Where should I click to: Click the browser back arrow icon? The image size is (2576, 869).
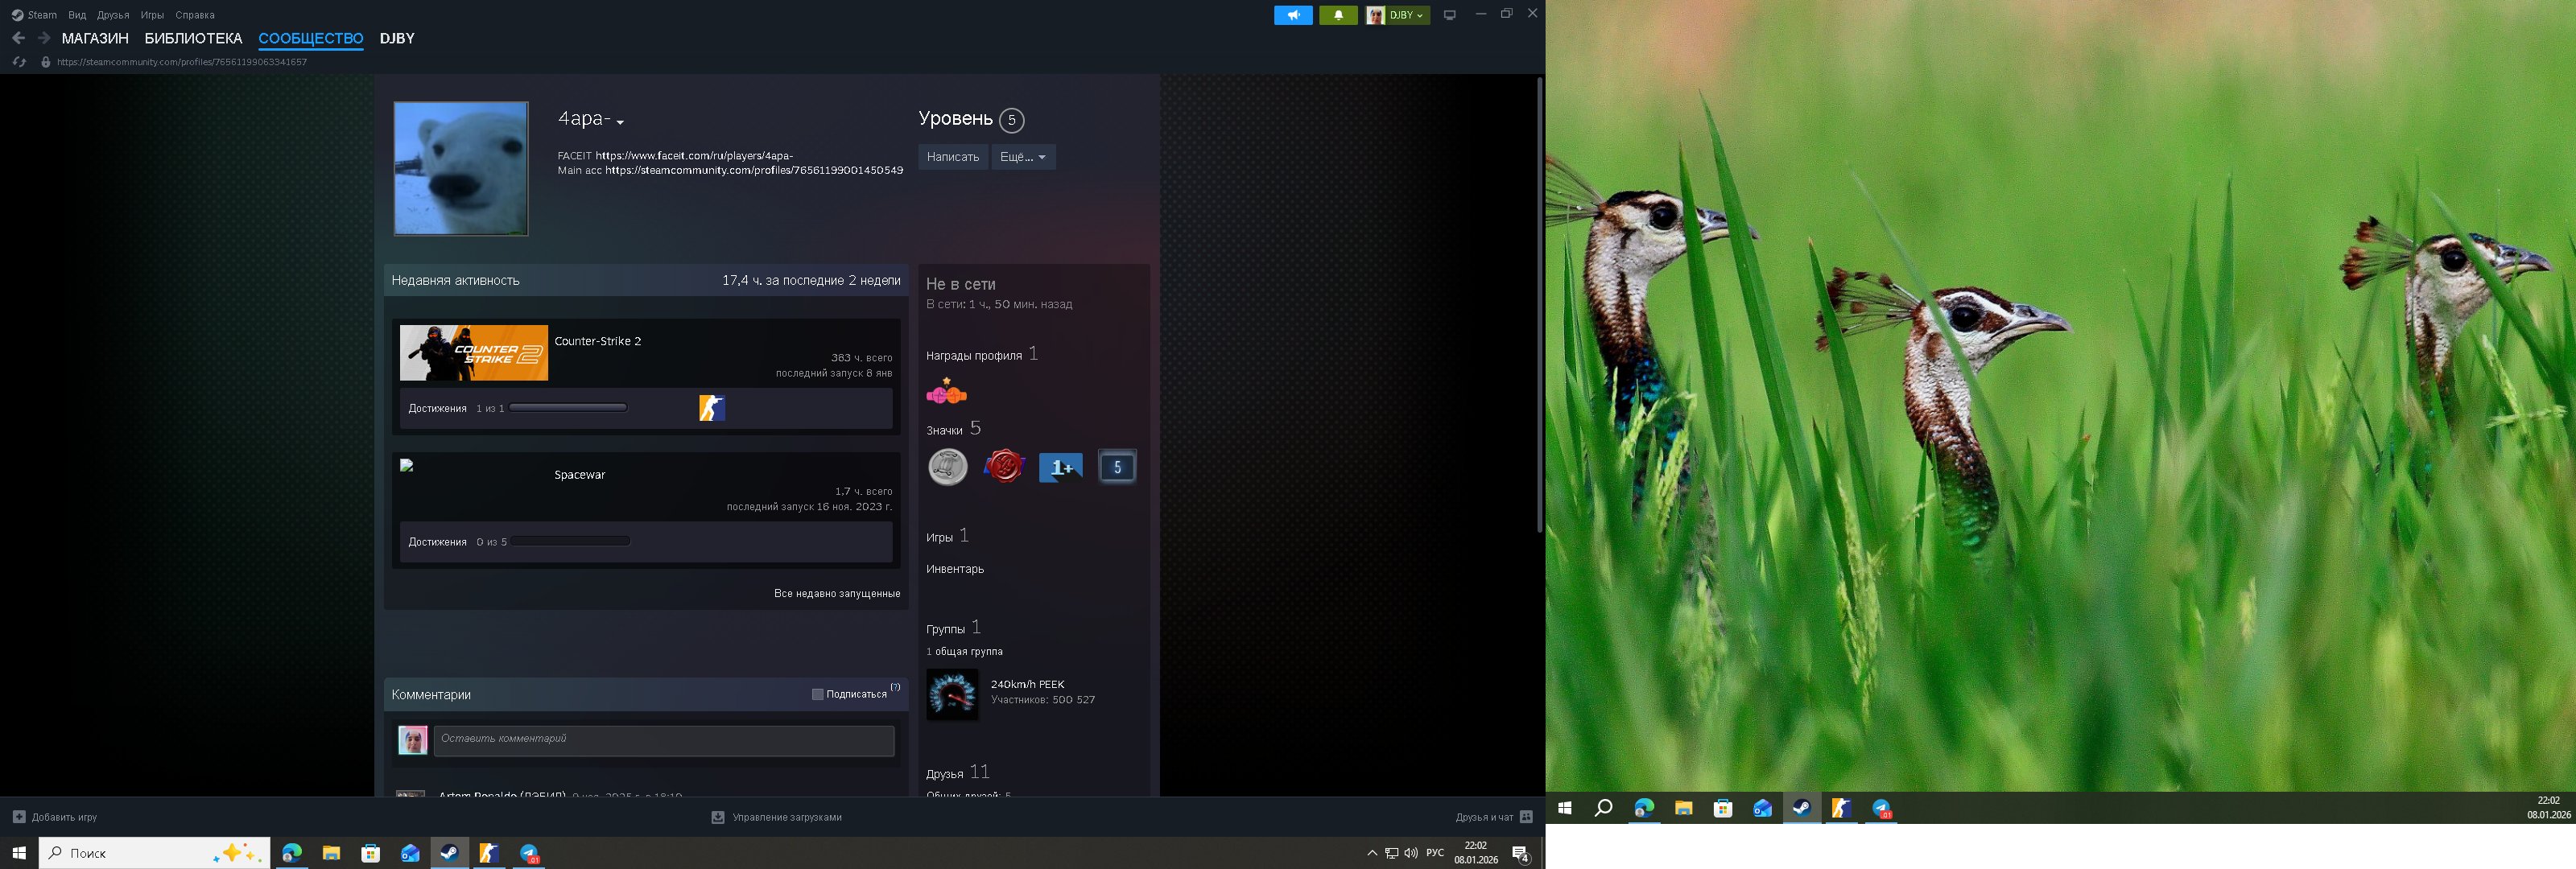click(x=19, y=38)
